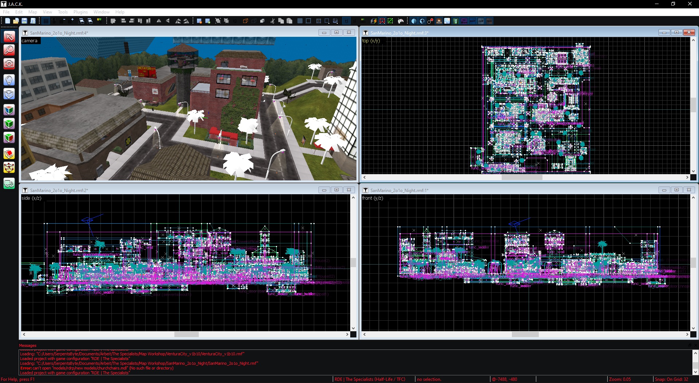Click the green truck icon in sidebar
This screenshot has height=383, width=699.
click(x=9, y=183)
